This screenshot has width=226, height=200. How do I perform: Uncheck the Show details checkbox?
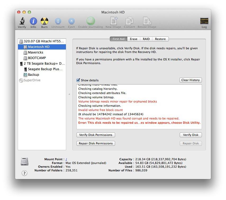tap(78, 80)
